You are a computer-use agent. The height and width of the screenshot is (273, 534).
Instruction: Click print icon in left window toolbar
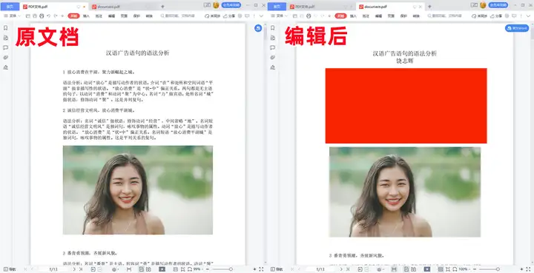point(42,16)
